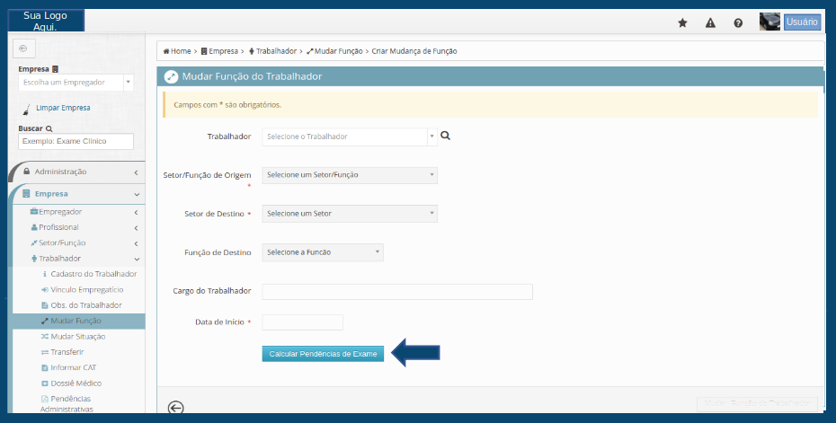Click Mudar Função in the breadcrumb

point(339,51)
